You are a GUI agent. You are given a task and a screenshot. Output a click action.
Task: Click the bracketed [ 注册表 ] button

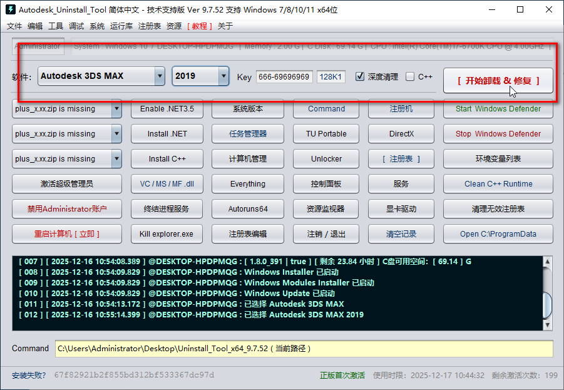tap(401, 158)
